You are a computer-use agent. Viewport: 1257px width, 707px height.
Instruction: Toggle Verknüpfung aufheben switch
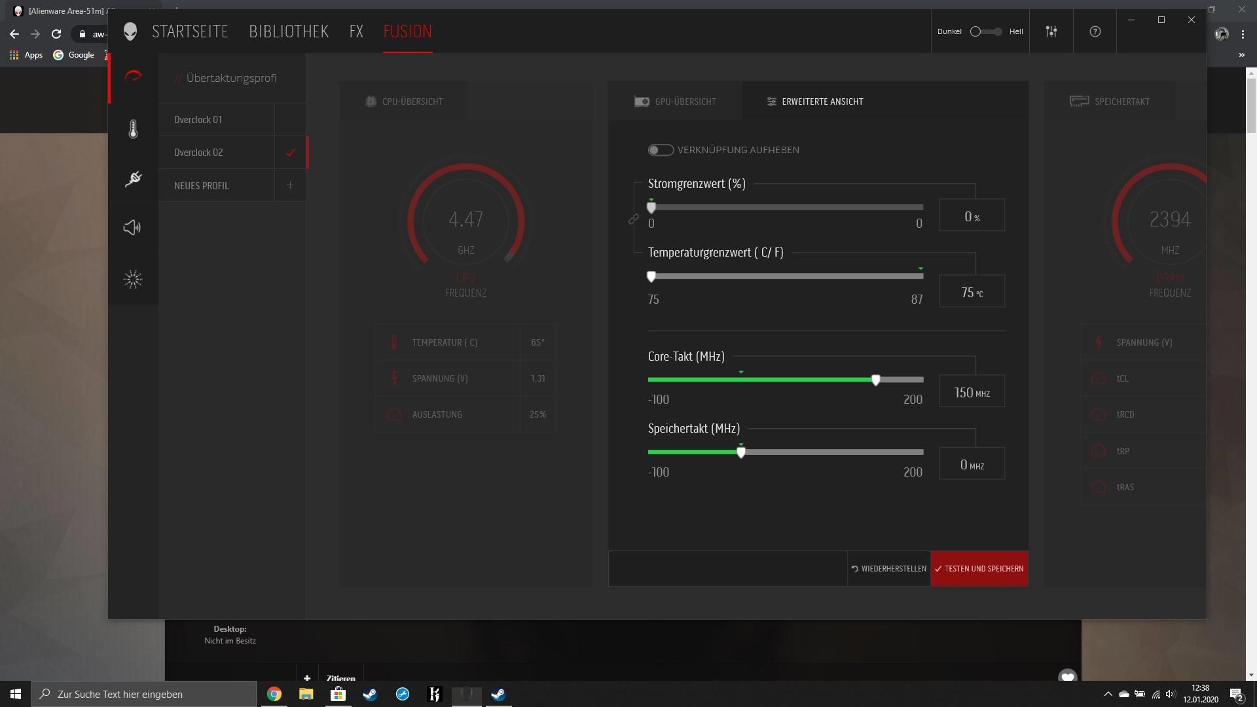660,150
